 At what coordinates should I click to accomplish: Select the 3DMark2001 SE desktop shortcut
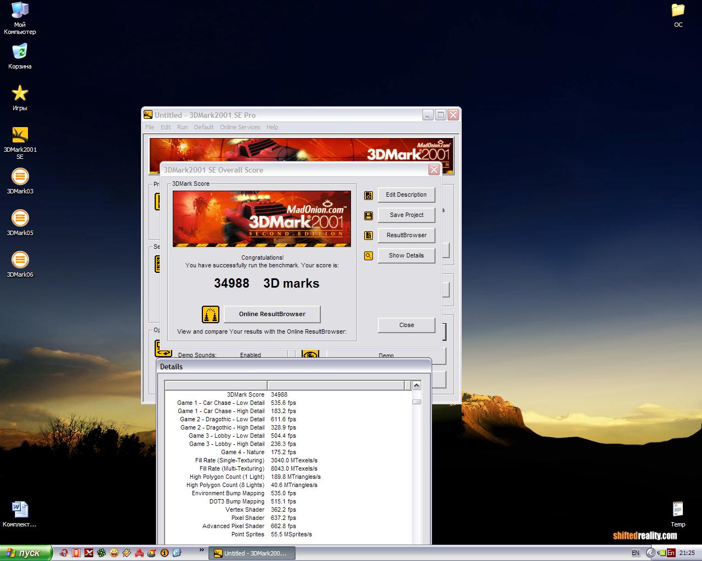20,143
